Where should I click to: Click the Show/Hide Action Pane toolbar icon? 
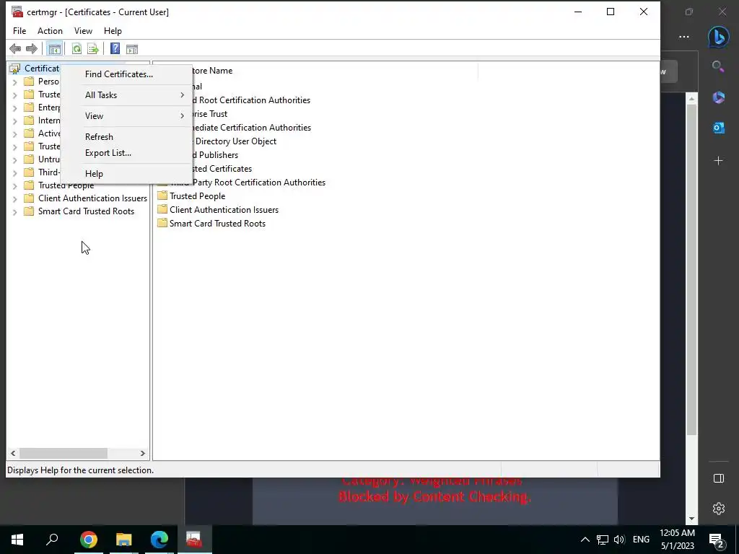click(x=132, y=48)
